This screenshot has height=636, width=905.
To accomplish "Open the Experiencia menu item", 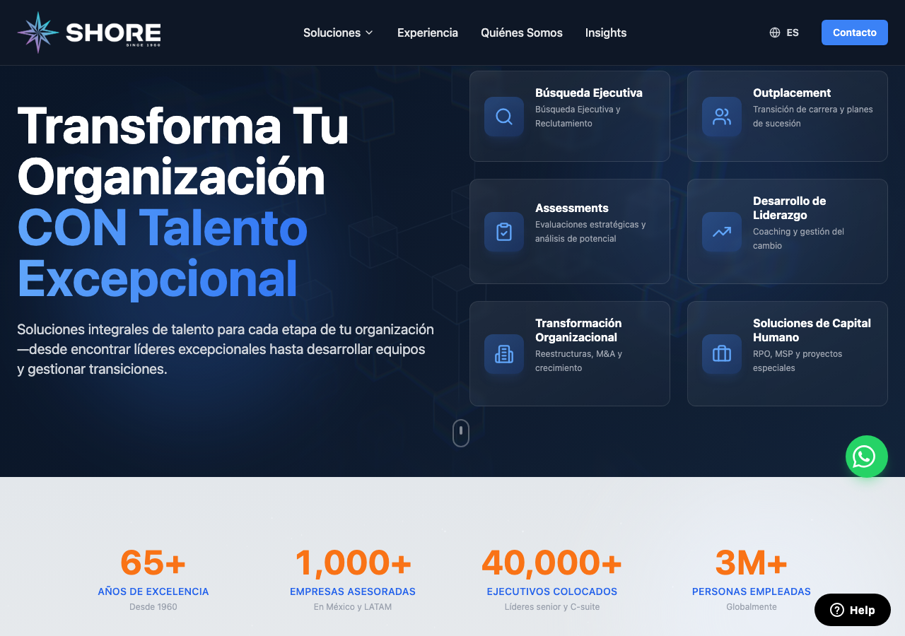I will pos(428,33).
